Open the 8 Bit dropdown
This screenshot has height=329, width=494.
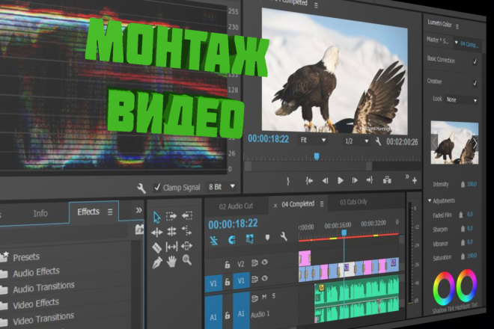click(x=222, y=187)
